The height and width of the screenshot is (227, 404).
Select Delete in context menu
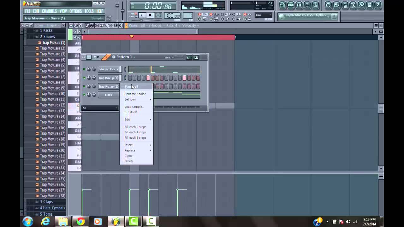[129, 161]
